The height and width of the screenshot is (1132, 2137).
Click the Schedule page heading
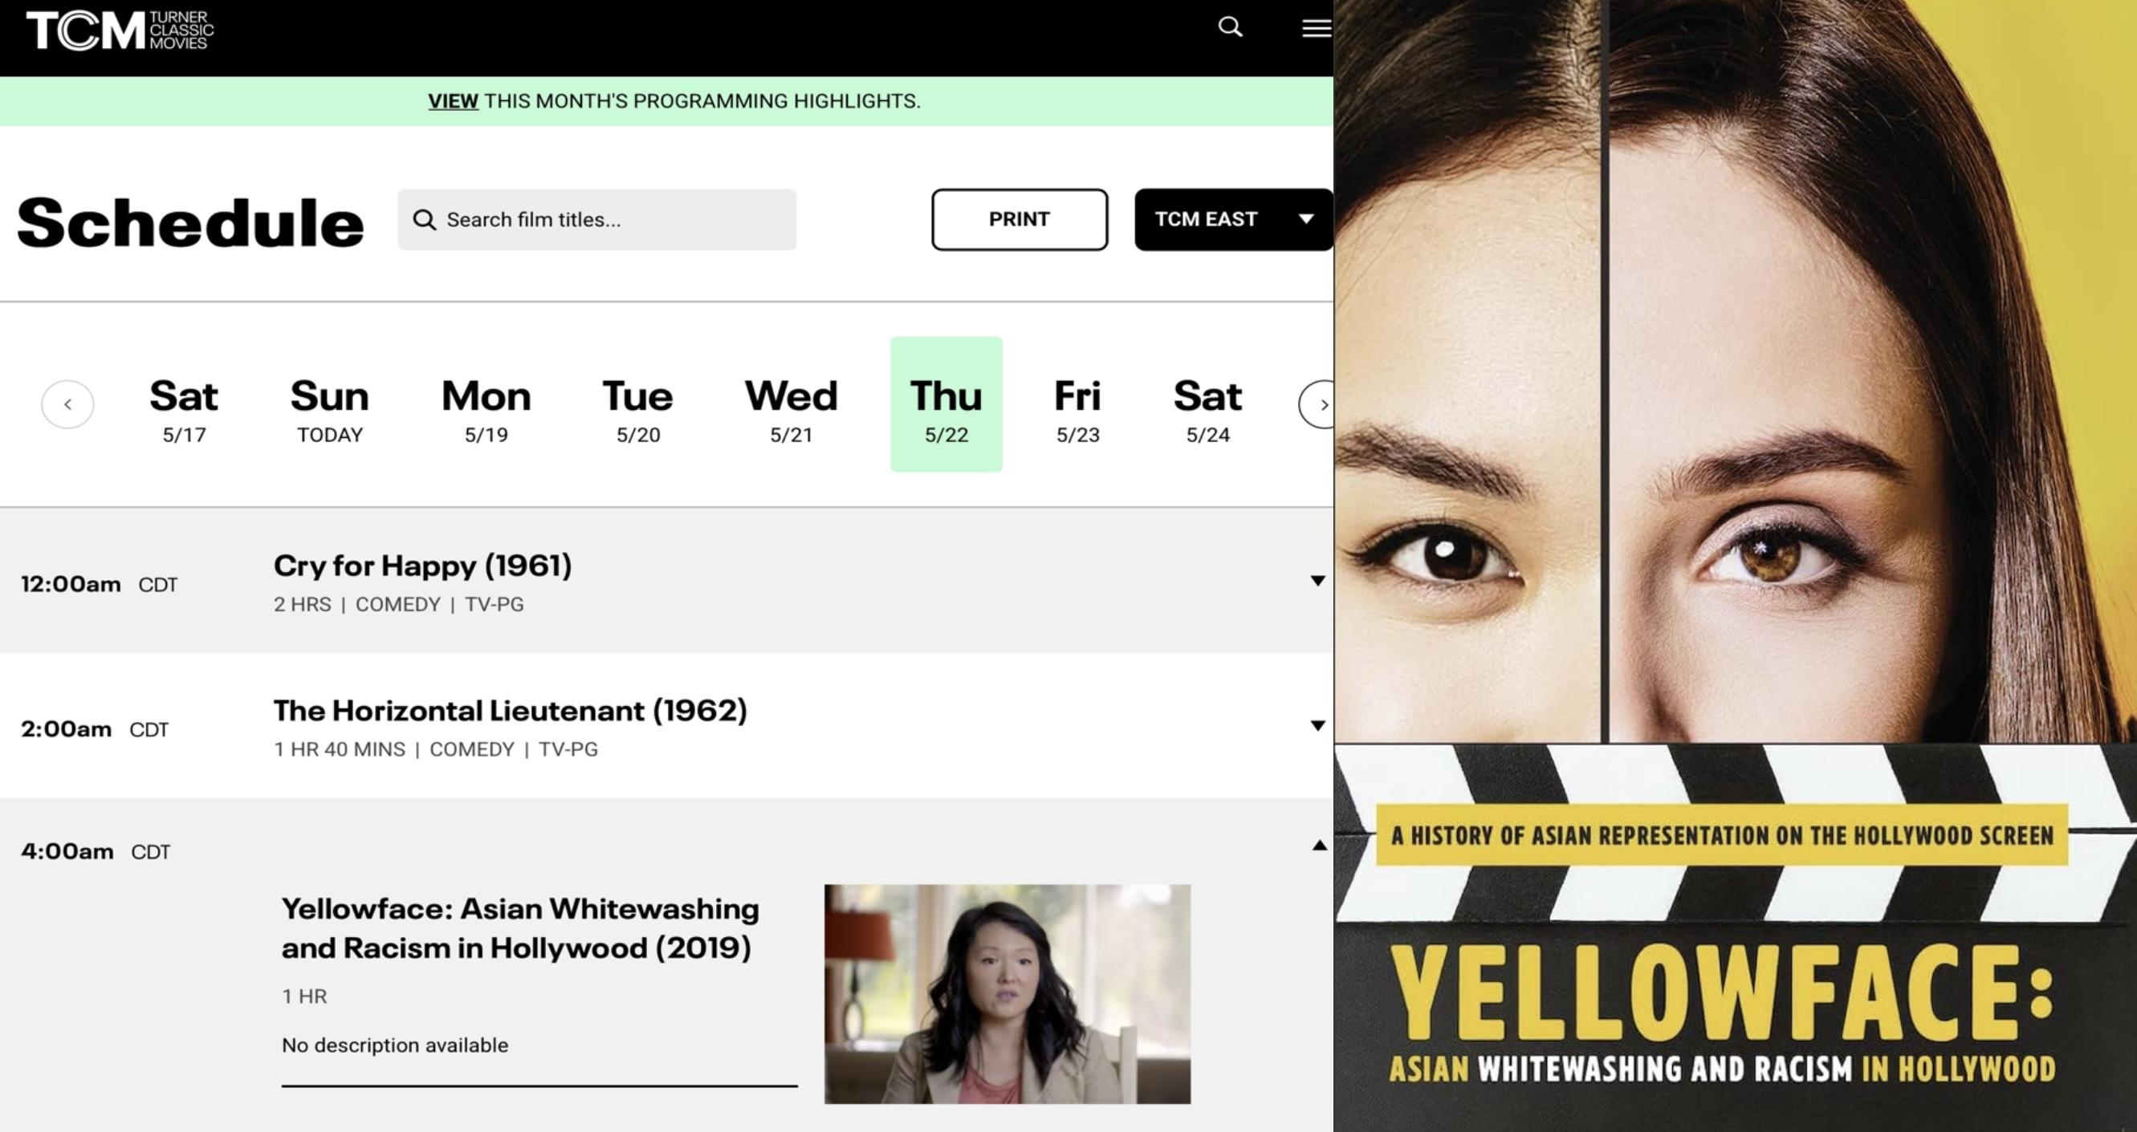190,222
